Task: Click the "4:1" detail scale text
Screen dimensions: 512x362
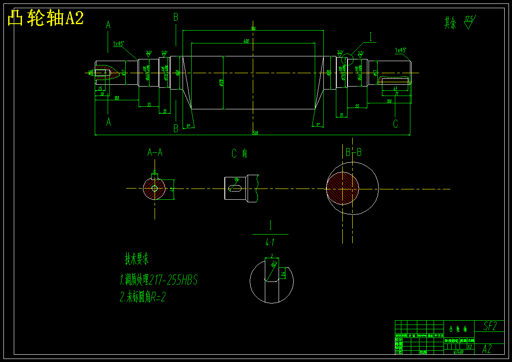Action: tap(270, 243)
